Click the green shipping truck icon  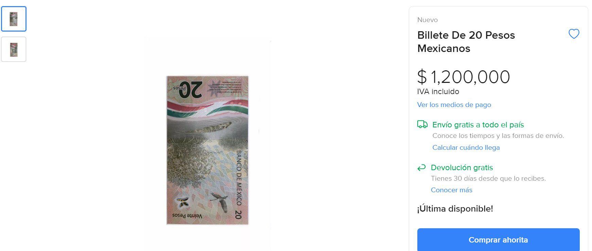point(422,125)
